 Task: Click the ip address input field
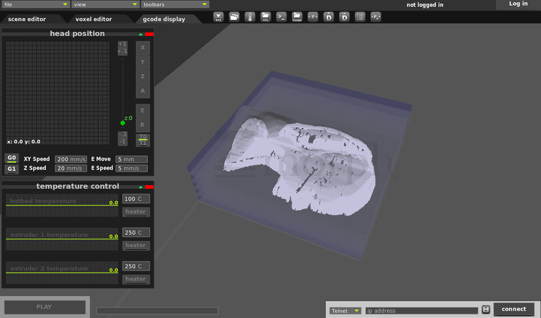[421, 310]
